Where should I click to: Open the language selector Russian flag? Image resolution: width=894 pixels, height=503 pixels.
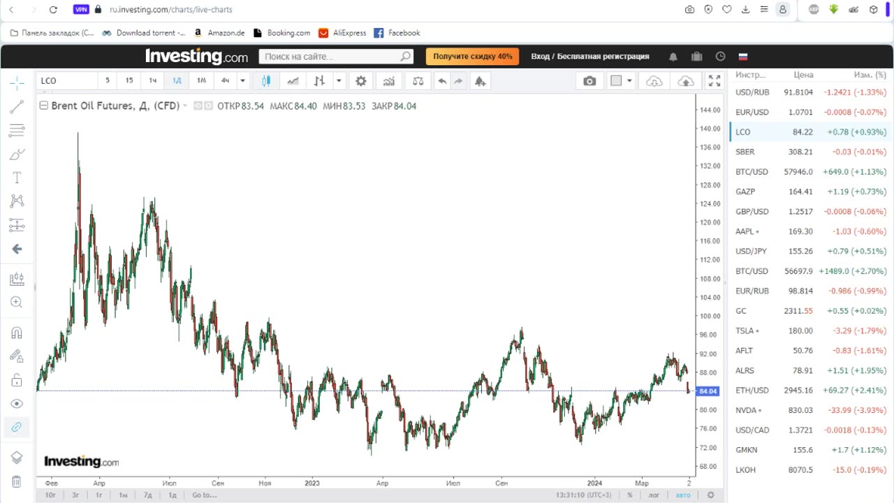[743, 57]
